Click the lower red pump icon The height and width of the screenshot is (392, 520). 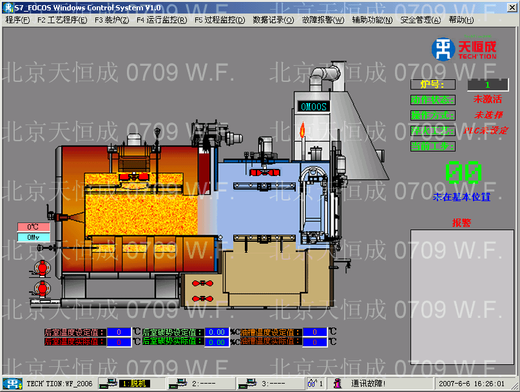click(41, 286)
